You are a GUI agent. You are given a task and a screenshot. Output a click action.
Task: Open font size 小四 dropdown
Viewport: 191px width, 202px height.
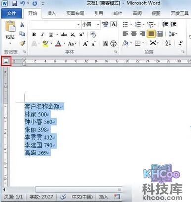[x=98, y=25]
